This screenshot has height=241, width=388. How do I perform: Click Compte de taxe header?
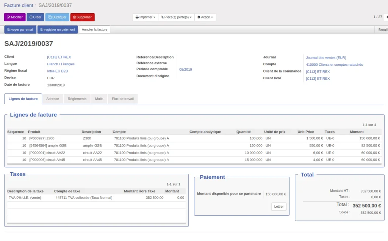point(67,191)
